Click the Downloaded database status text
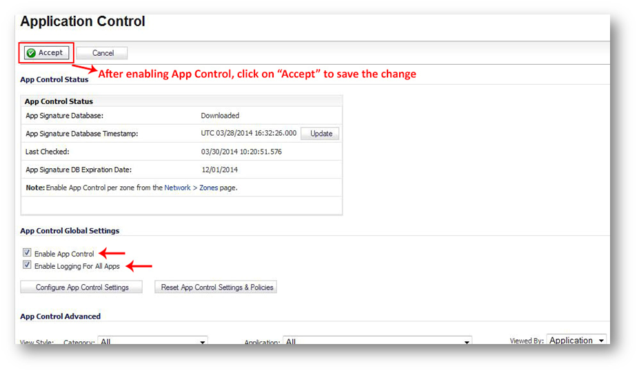The image size is (639, 373). [x=220, y=116]
